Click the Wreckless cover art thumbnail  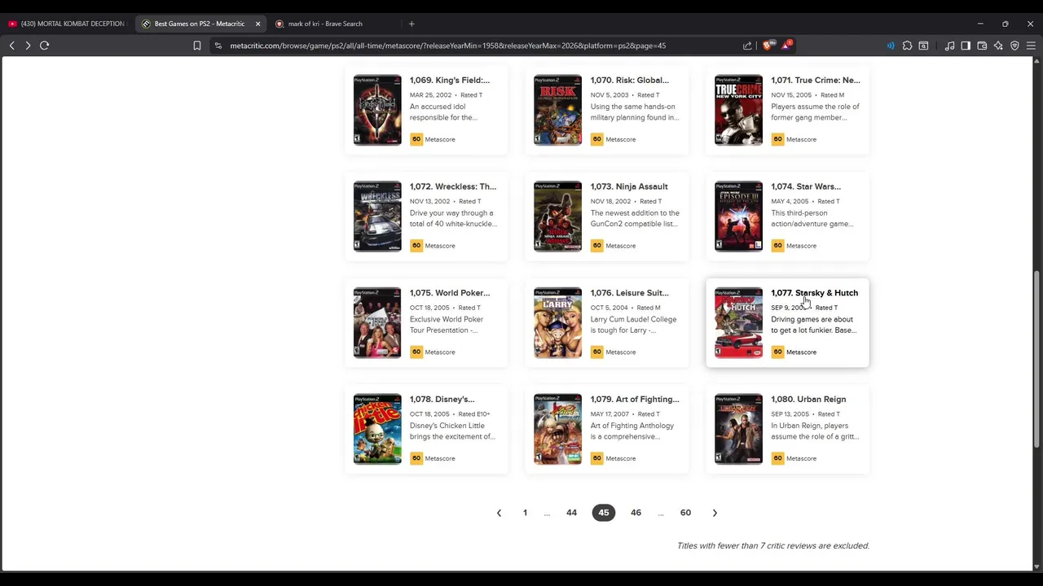pos(377,216)
